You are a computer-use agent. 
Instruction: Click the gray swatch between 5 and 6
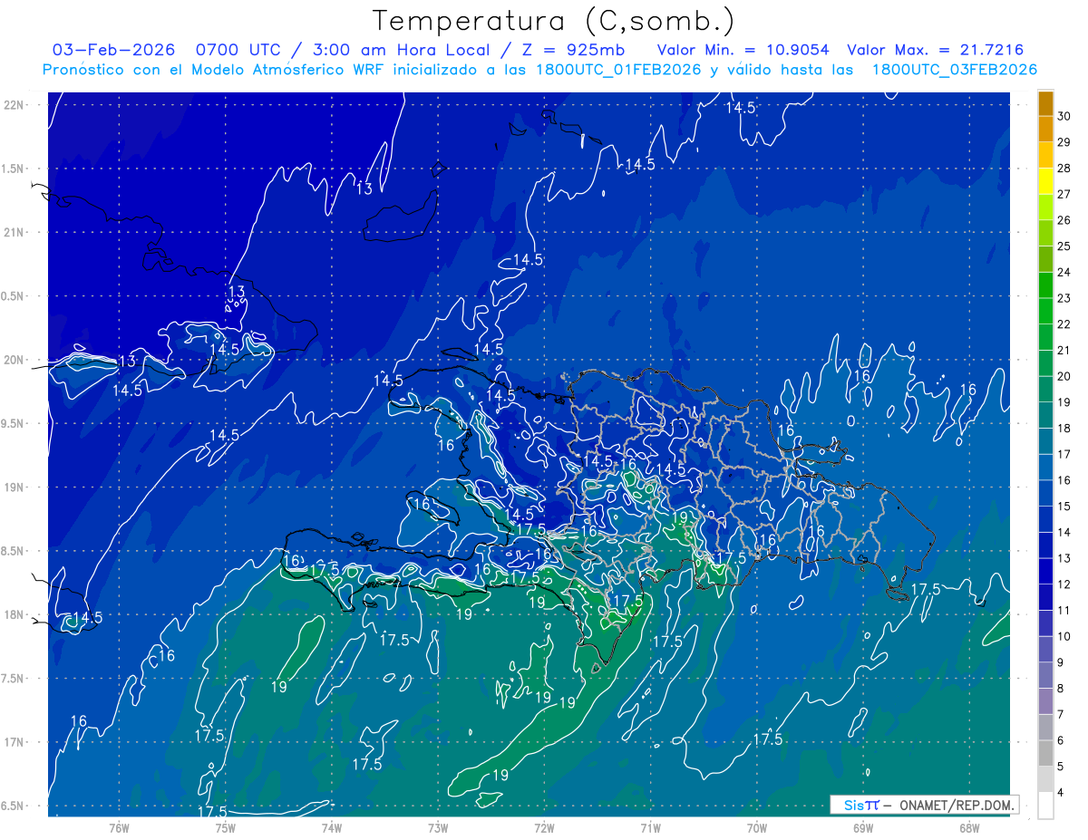(x=1045, y=753)
